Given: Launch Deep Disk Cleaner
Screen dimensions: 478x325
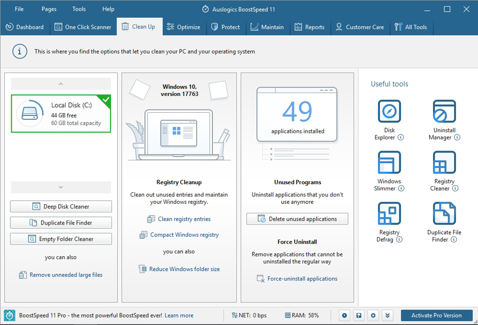Looking at the screenshot, I should 61,207.
